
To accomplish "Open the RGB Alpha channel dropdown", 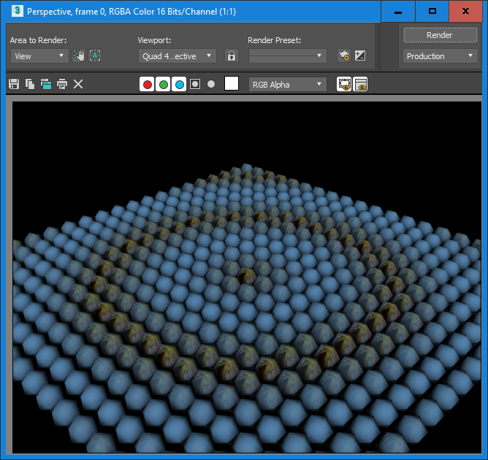I will tap(288, 84).
